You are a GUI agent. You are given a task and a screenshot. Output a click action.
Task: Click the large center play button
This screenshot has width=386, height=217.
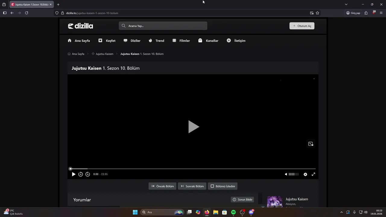(x=193, y=127)
